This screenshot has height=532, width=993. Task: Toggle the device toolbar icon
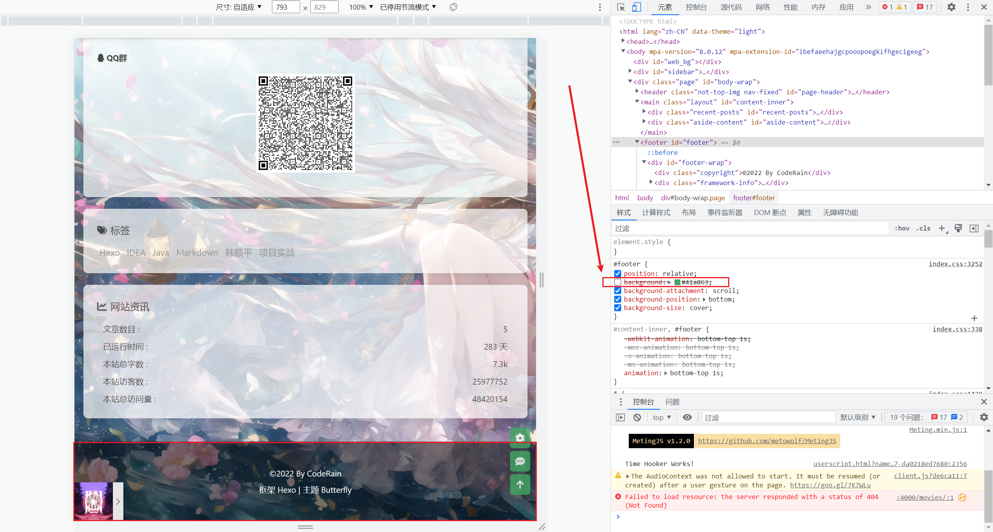tap(637, 7)
